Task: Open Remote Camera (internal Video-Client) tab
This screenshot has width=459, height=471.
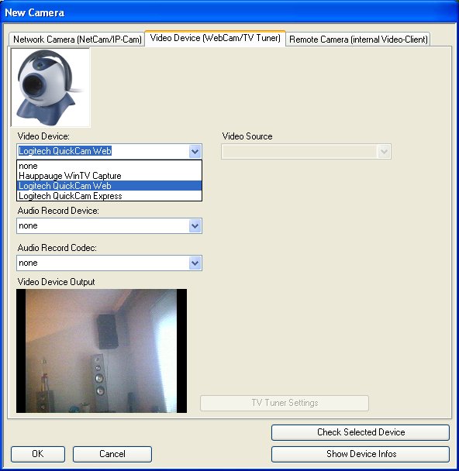Action: [358, 40]
